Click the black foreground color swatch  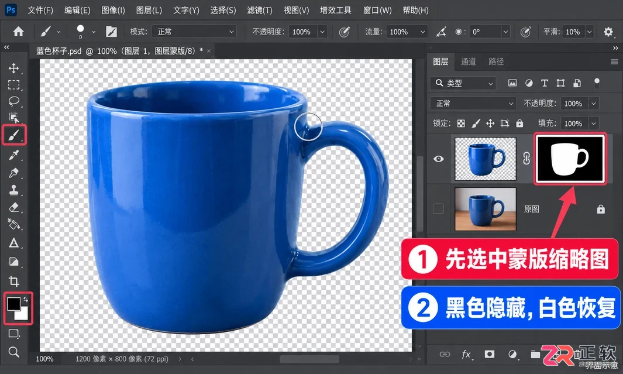pos(13,304)
